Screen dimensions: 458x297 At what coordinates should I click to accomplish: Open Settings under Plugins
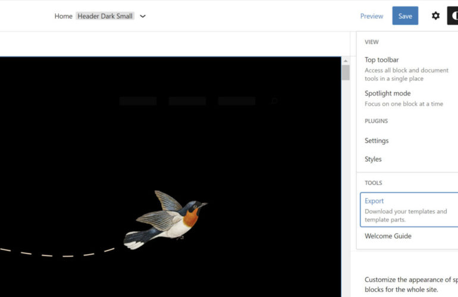pyautogui.click(x=377, y=141)
